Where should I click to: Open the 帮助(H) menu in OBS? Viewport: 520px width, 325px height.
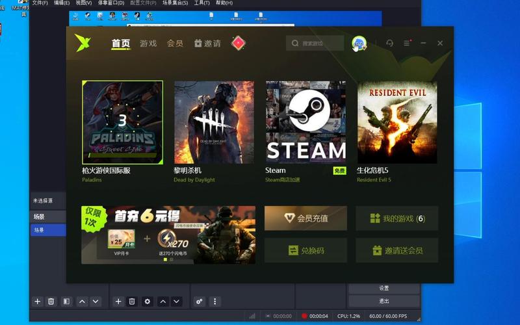click(224, 3)
